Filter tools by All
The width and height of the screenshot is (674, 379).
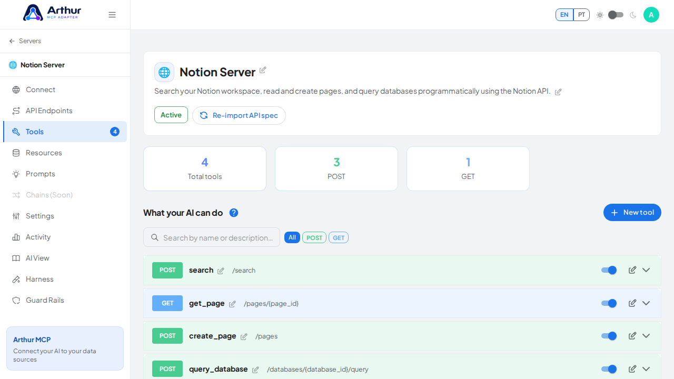click(292, 237)
